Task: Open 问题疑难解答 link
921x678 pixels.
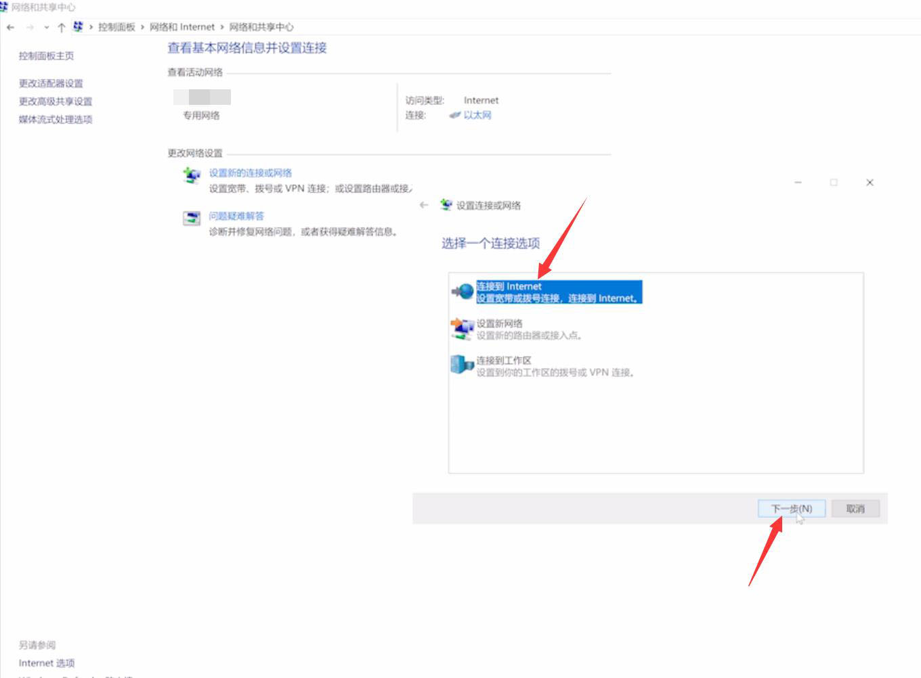Action: pyautogui.click(x=236, y=217)
